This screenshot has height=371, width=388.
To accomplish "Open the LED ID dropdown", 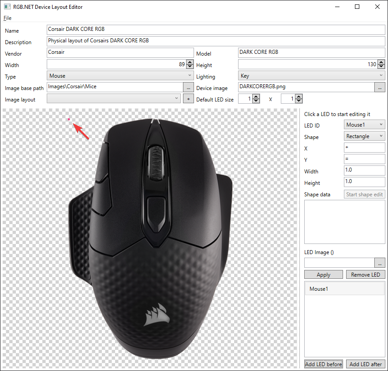I will click(365, 124).
